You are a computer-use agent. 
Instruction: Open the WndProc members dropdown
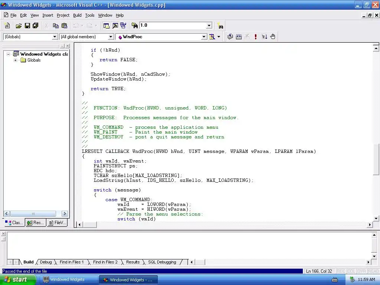point(204,37)
